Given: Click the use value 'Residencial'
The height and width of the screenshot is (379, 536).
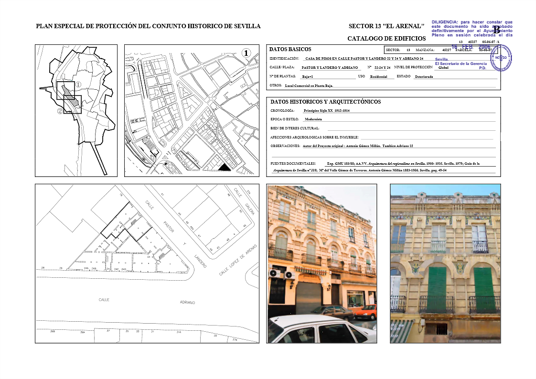Looking at the screenshot, I should [x=378, y=77].
